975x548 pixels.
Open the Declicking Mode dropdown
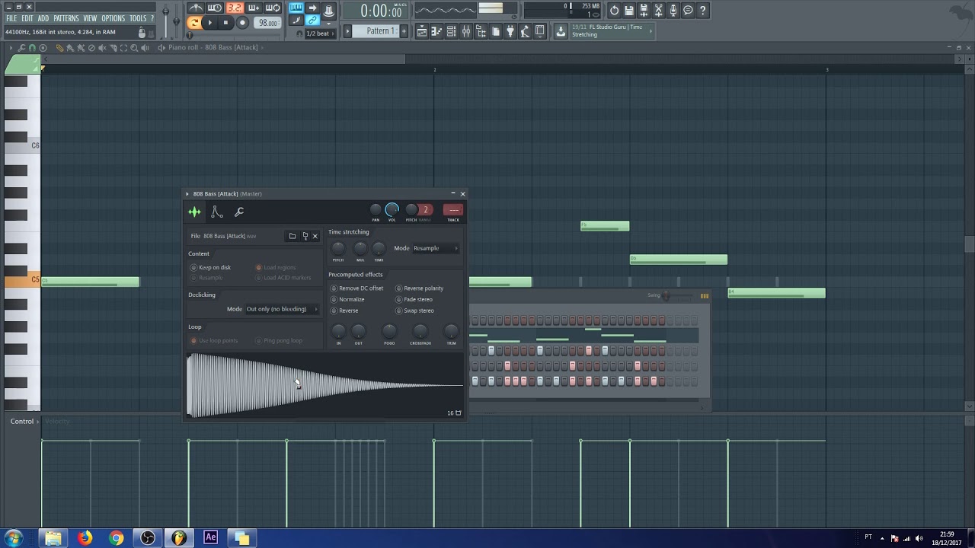282,309
